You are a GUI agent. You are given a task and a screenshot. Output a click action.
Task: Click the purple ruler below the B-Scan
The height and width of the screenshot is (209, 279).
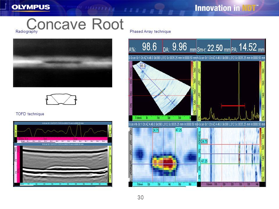230,184
